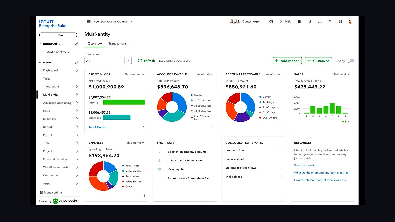This screenshot has width=395, height=222.
Task: Open the notifications bell icon
Action: click(x=320, y=22)
